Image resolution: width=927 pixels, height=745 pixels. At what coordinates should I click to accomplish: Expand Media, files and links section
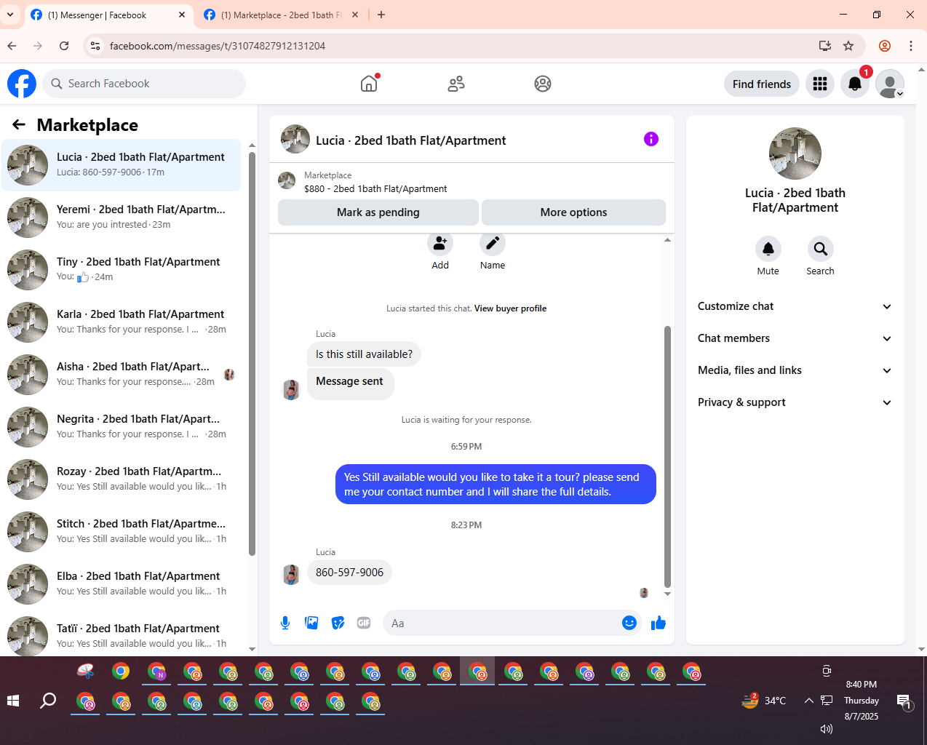tap(795, 370)
